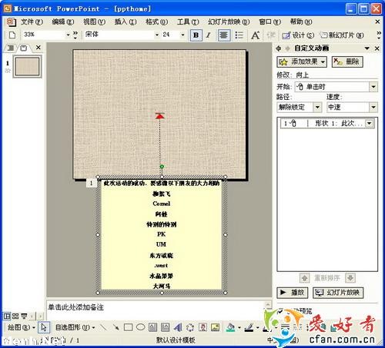Close the Custom Animation task pane
This screenshot has height=348, width=385.
tap(377, 48)
